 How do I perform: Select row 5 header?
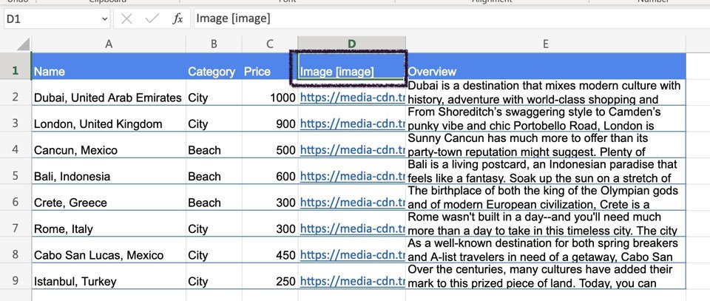[x=16, y=172]
